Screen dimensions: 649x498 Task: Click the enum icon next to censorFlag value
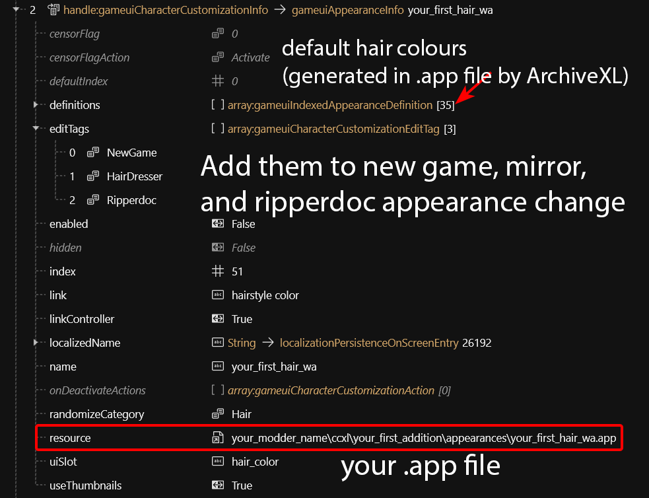pyautogui.click(x=217, y=34)
